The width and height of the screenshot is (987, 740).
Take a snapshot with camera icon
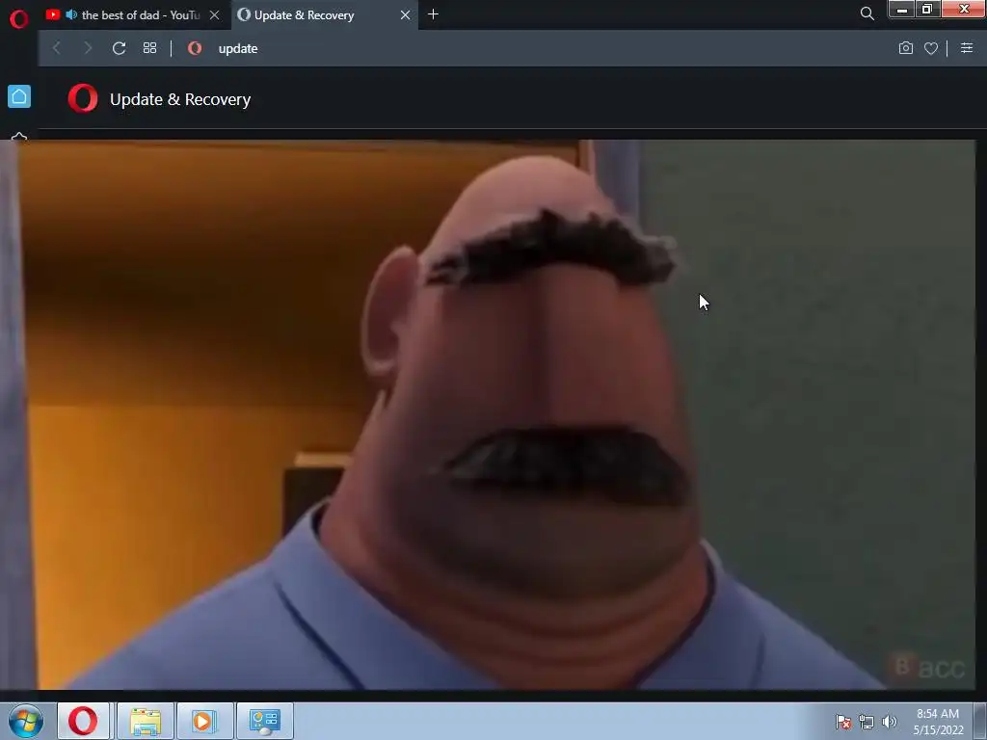tap(906, 48)
